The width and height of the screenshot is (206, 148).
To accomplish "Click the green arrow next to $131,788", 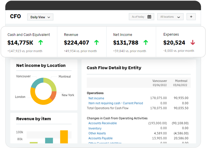I will [146, 43].
